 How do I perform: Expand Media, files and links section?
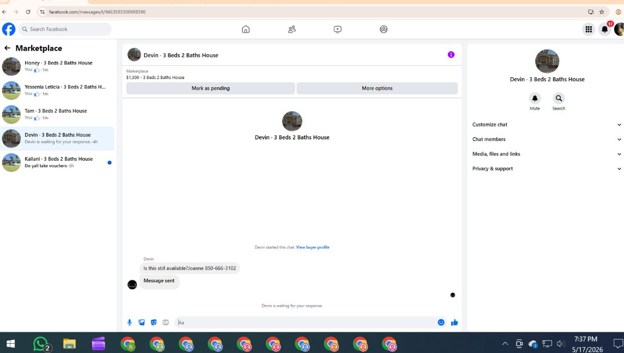[x=547, y=154]
